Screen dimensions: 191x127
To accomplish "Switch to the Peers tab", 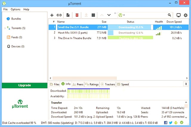I will click(78, 84).
